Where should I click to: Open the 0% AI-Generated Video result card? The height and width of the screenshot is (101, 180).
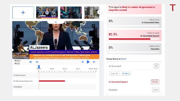click(x=134, y=22)
